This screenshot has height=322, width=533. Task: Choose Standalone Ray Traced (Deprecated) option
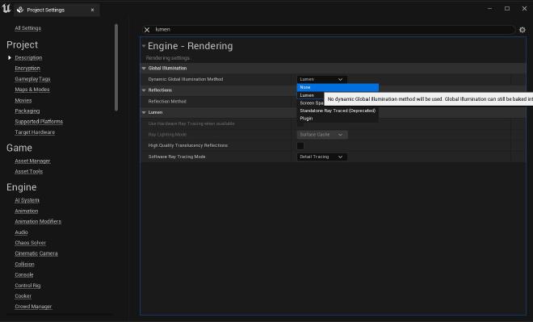coord(338,111)
